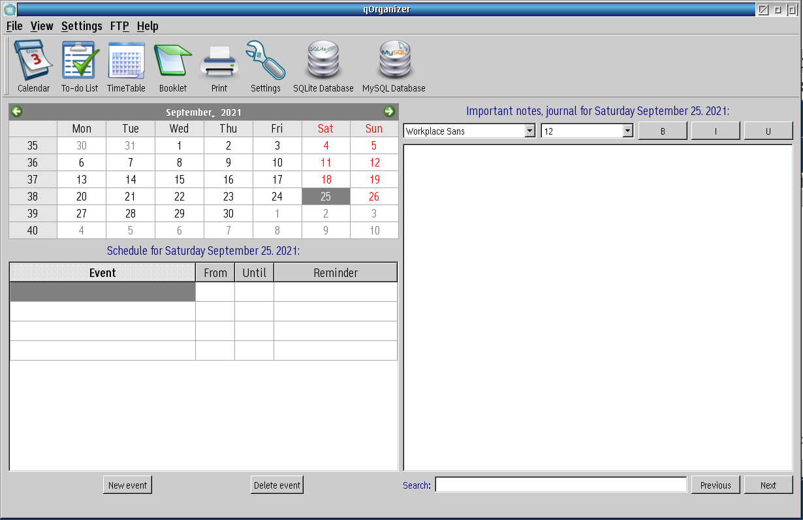Click the Print toolbar icon
Image resolution: width=803 pixels, height=520 pixels.
pos(219,67)
